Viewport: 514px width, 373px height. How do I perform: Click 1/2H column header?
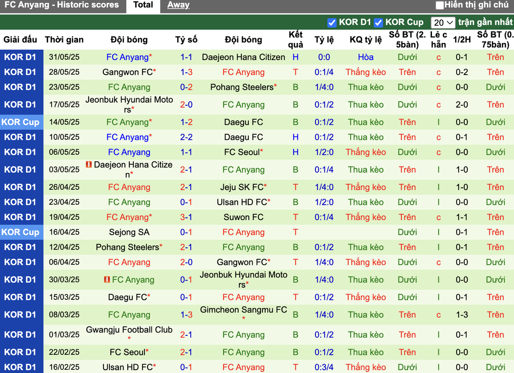click(461, 40)
